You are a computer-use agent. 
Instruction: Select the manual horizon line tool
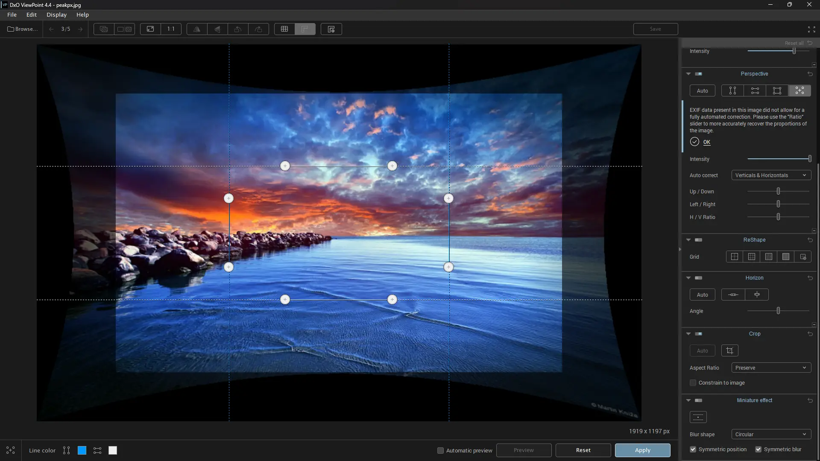[733, 295]
